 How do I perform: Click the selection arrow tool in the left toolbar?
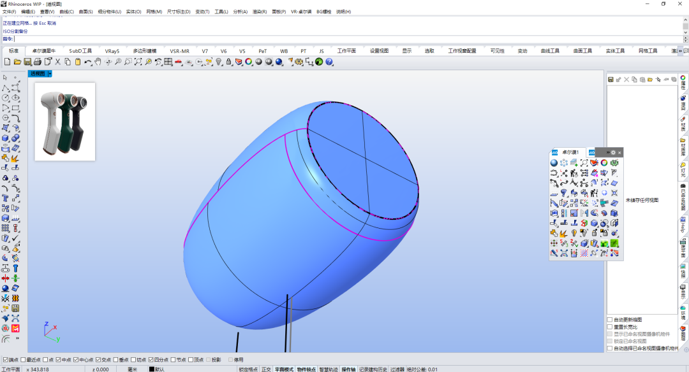[5, 78]
